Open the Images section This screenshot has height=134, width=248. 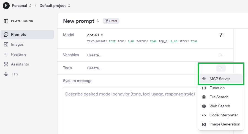click(17, 44)
